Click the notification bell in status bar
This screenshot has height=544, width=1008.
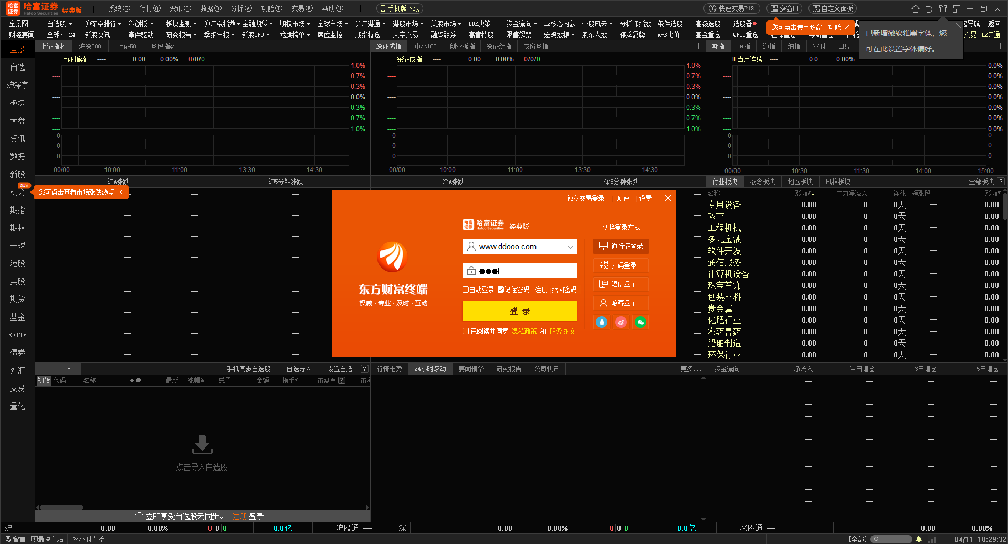[x=919, y=539]
